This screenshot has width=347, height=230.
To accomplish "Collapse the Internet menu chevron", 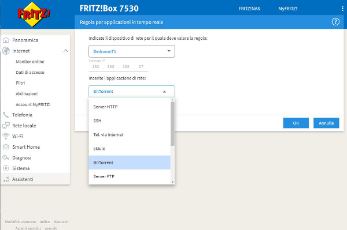I will (65, 51).
